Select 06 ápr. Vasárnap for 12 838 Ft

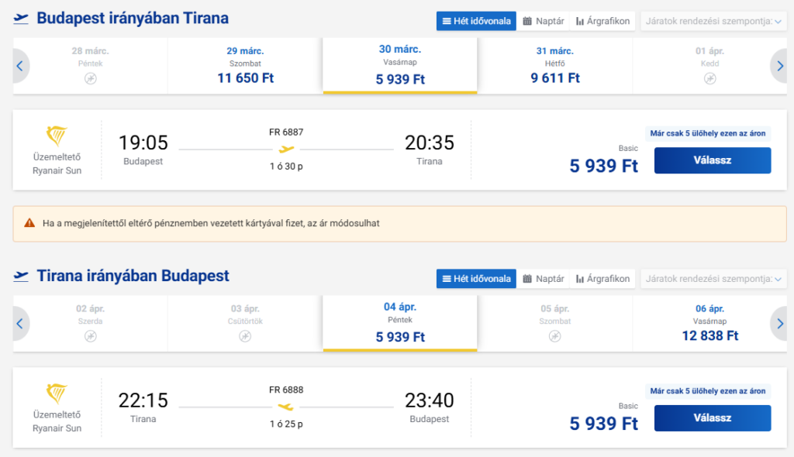click(710, 324)
